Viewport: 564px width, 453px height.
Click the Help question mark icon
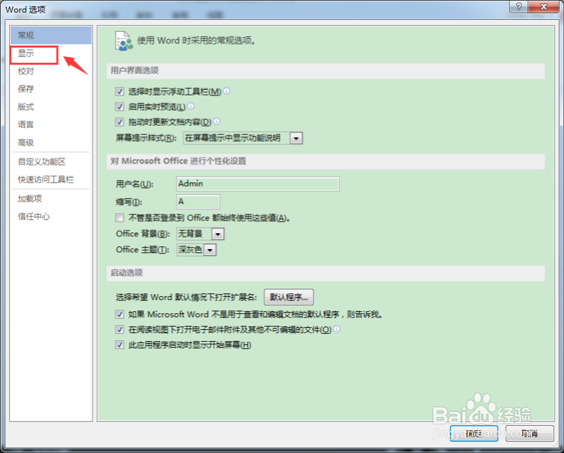click(x=518, y=7)
